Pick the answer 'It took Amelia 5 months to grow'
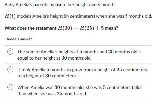Screen dimensions: 168x104 coord(78,72)
